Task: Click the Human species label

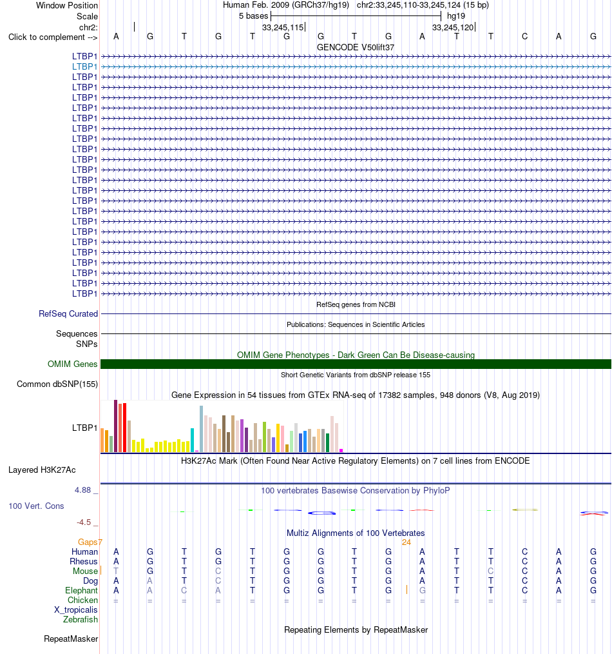Action: [84, 552]
